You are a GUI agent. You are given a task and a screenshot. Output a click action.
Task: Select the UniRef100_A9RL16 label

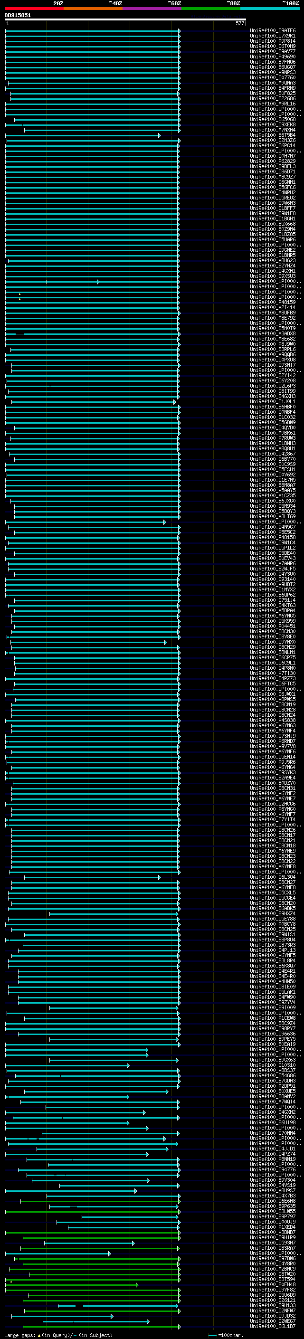point(273,104)
